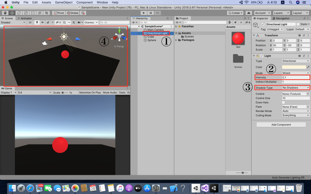This screenshot has width=311, height=194.
Task: Toggle 2D scene view mode
Action: click(x=30, y=23)
